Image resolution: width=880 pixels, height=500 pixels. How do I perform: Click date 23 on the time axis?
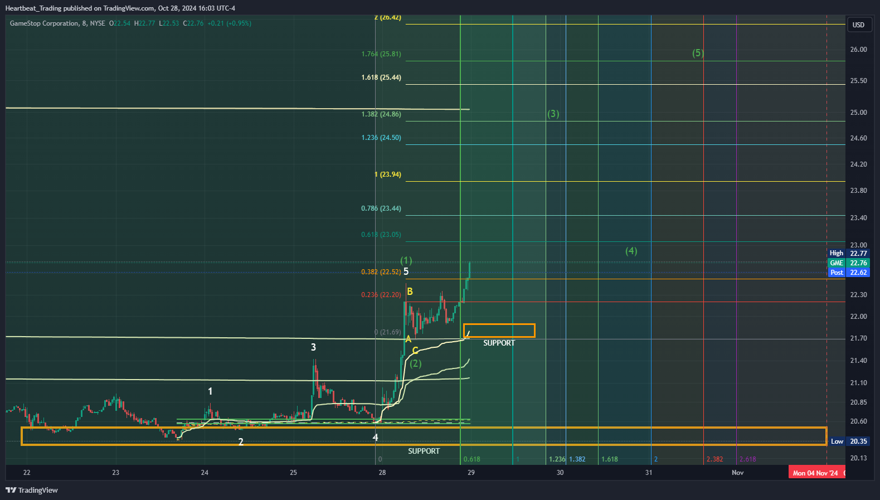click(x=115, y=473)
